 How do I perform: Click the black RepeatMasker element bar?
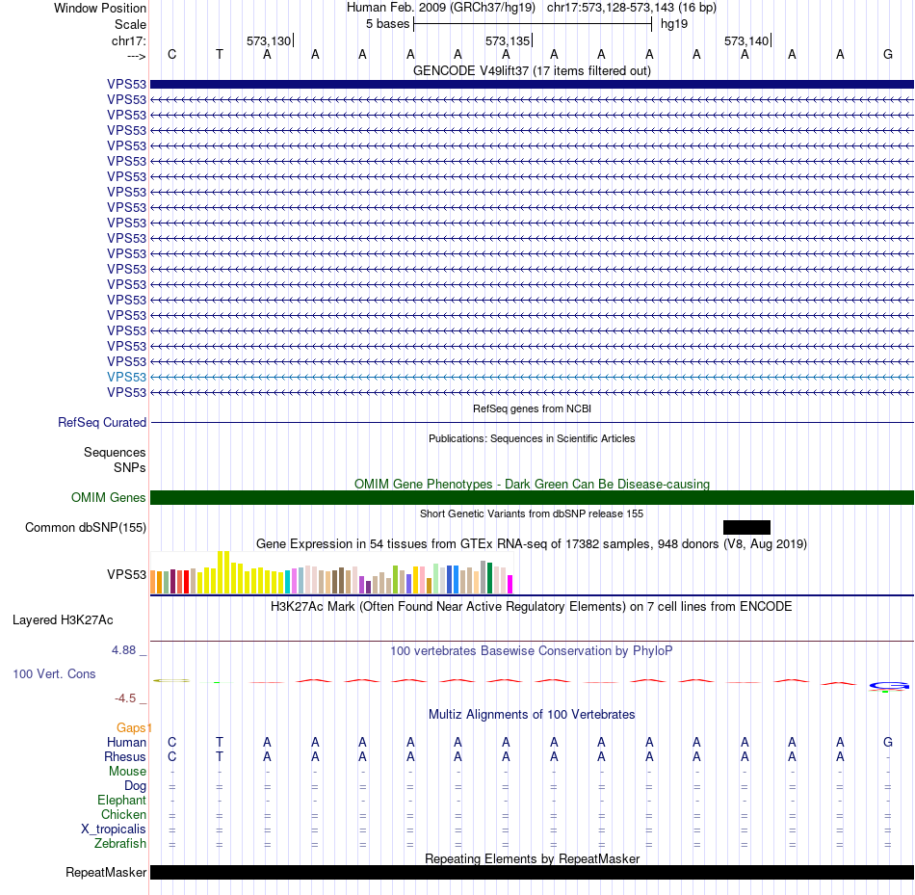(532, 872)
